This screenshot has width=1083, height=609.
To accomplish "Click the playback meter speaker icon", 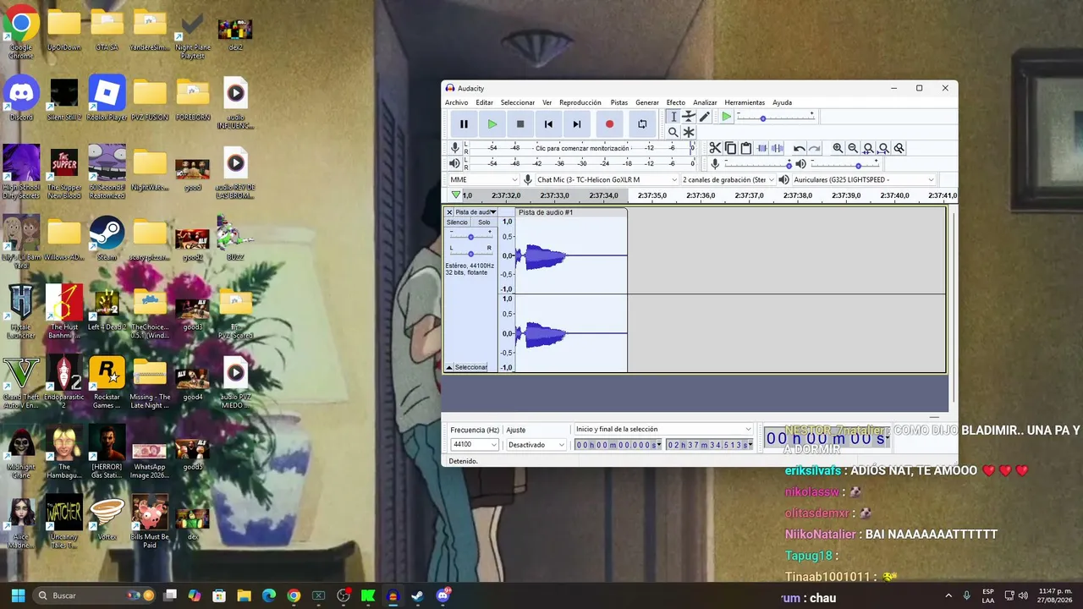I will pyautogui.click(x=454, y=163).
